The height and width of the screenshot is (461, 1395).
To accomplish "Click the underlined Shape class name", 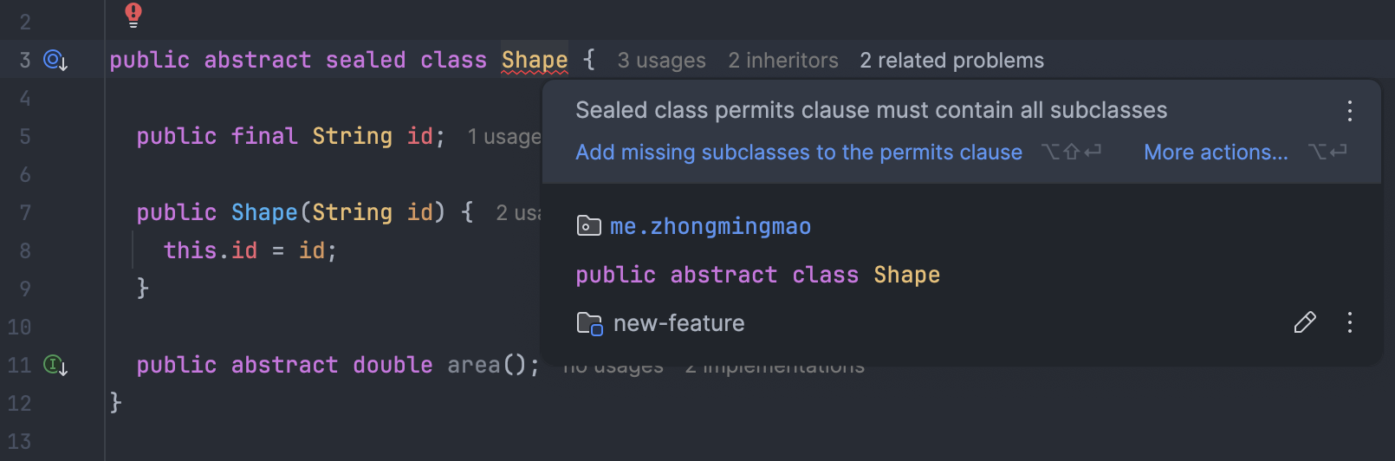I will click(534, 60).
